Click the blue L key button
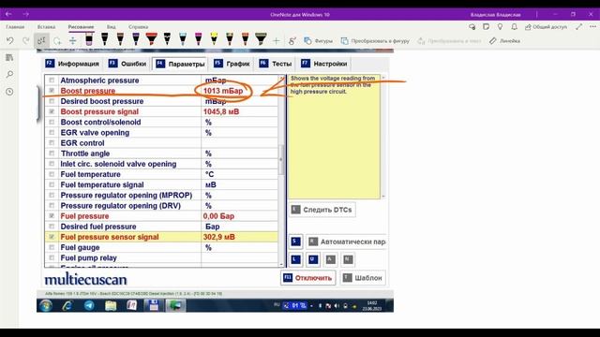This screenshot has width=600, height=337. click(x=295, y=259)
